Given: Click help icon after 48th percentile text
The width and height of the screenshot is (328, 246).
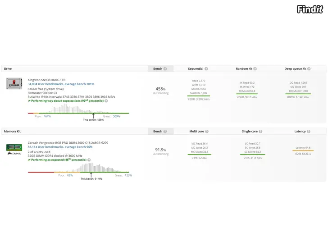Looking at the screenshot, I should coord(89,160).
